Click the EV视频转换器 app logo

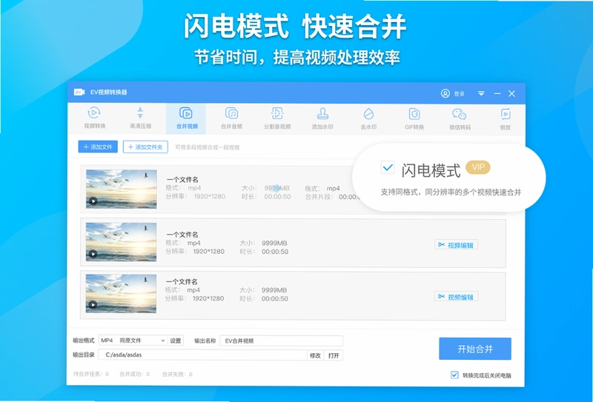(x=79, y=93)
